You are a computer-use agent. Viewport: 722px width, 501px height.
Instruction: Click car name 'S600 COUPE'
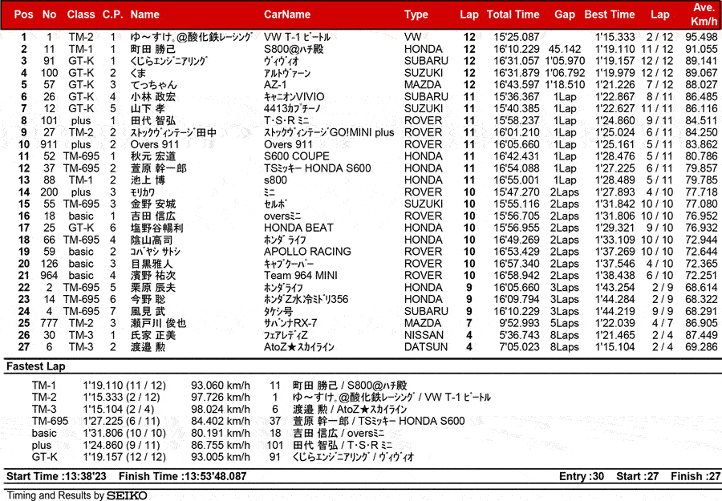[x=297, y=156]
